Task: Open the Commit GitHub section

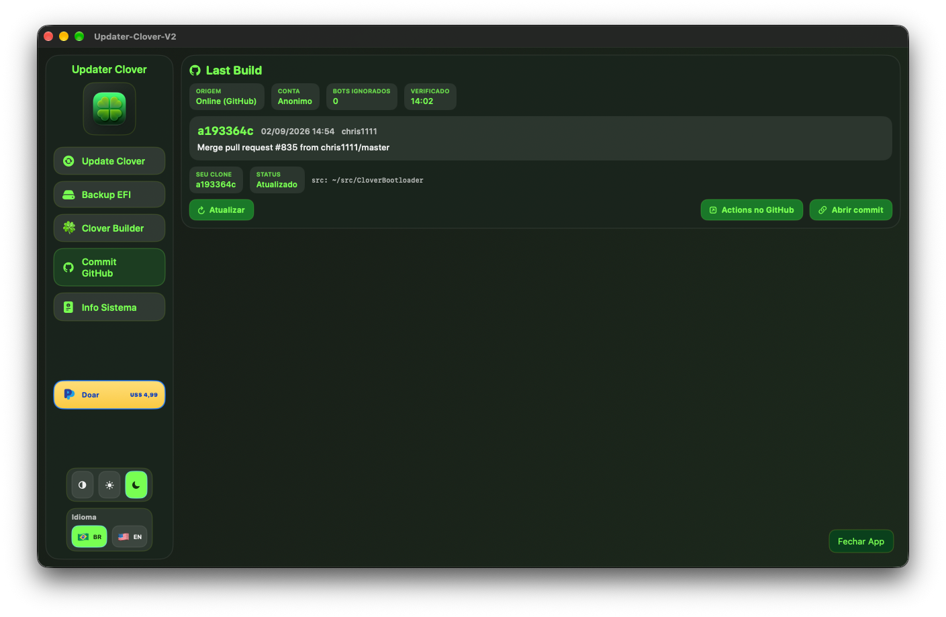Action: [x=109, y=267]
